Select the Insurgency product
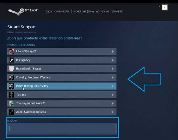This screenshot has width=178, height=140. [62, 60]
